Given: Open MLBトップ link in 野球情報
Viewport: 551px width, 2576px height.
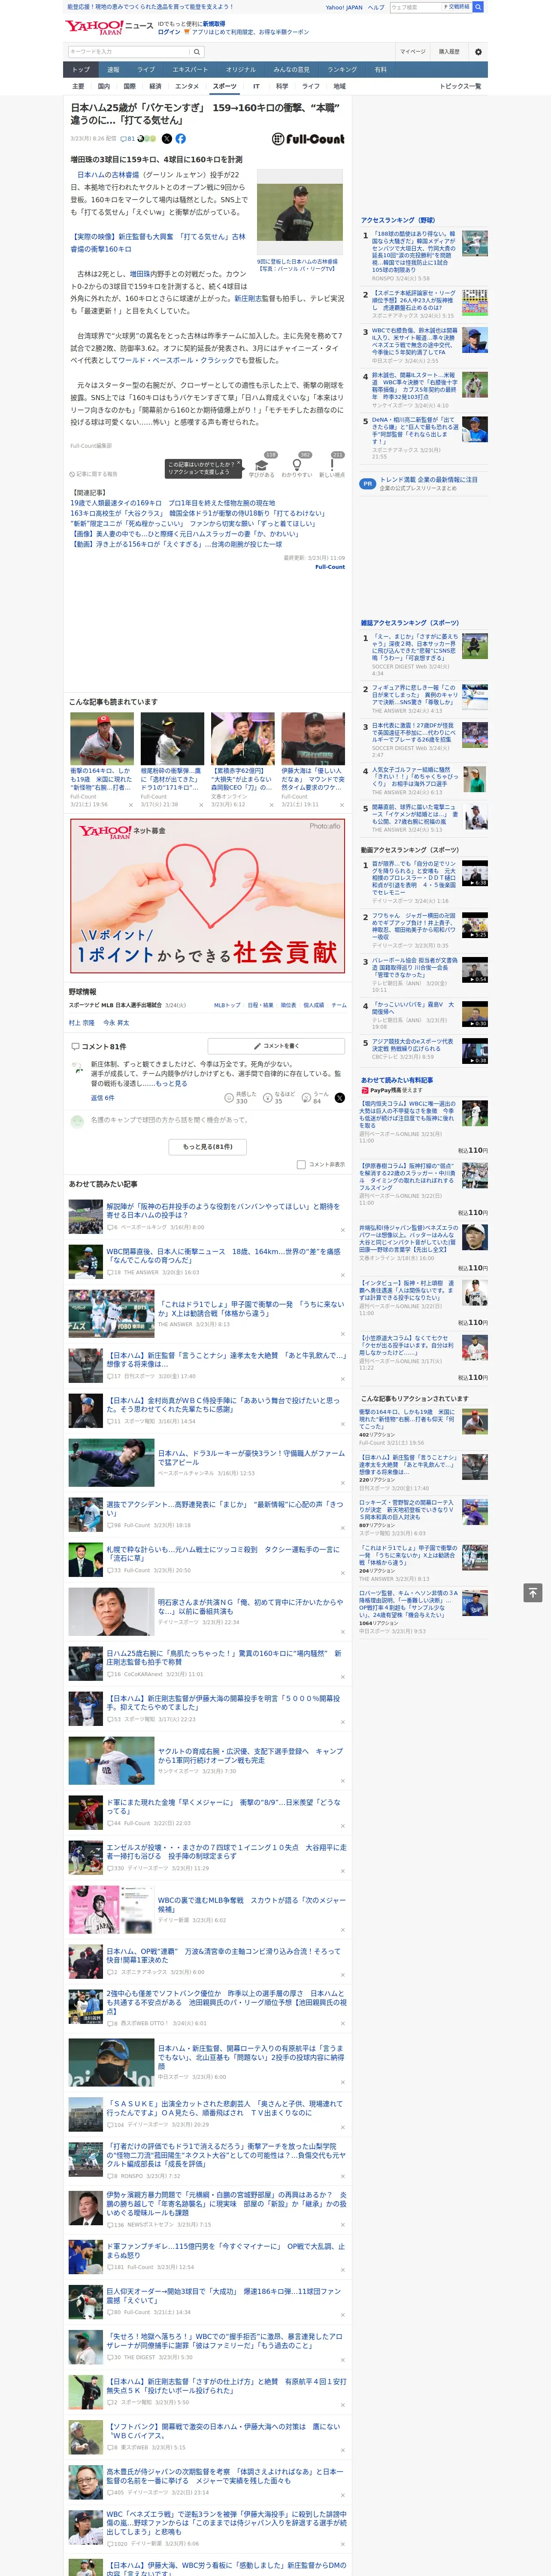Looking at the screenshot, I should click(227, 1005).
